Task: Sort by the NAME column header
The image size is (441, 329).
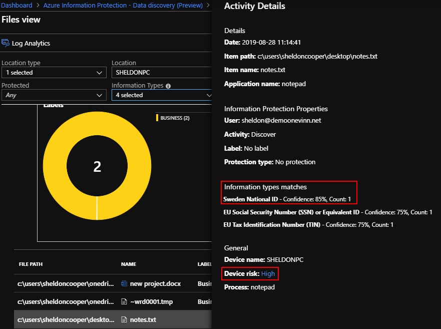Action: tap(128, 264)
